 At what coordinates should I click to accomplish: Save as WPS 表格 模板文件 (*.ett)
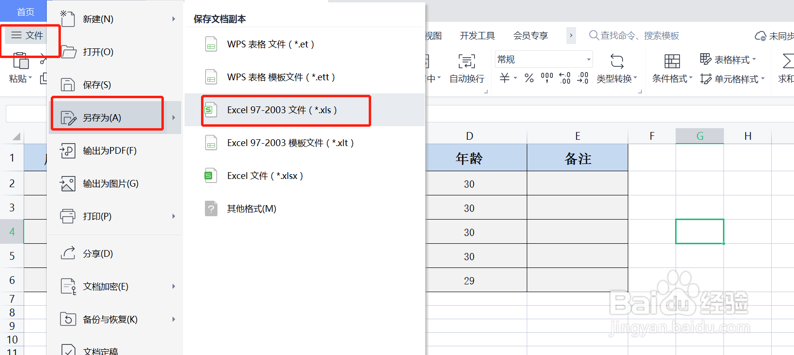click(x=304, y=77)
